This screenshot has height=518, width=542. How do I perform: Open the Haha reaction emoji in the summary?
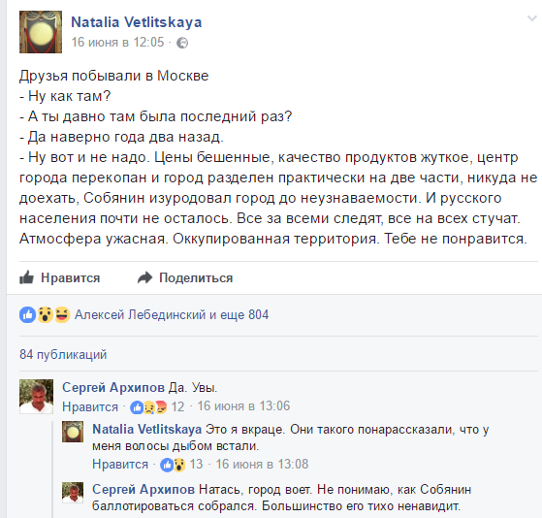tap(62, 314)
